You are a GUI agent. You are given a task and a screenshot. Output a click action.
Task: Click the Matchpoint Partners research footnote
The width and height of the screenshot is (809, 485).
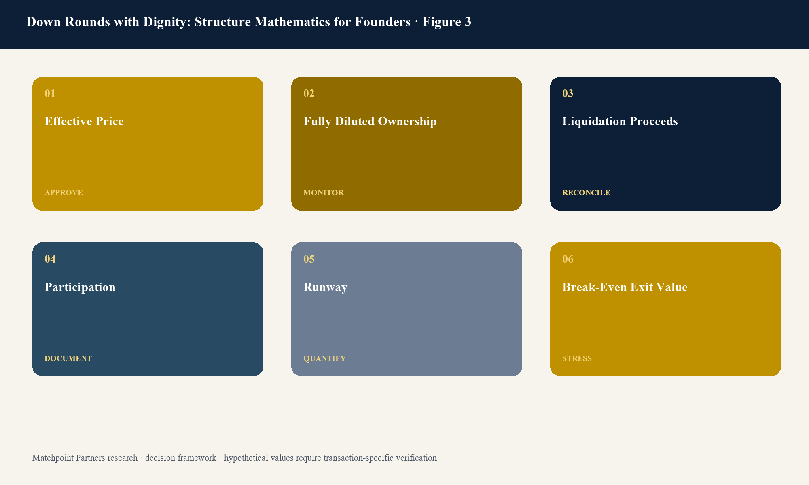tap(235, 458)
